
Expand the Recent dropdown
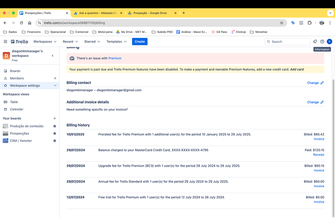(x=70, y=42)
